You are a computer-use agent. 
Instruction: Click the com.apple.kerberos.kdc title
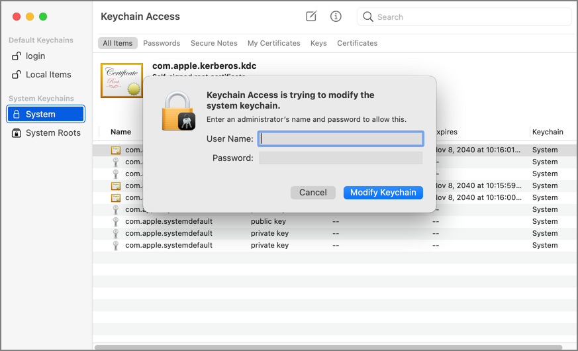coord(204,66)
